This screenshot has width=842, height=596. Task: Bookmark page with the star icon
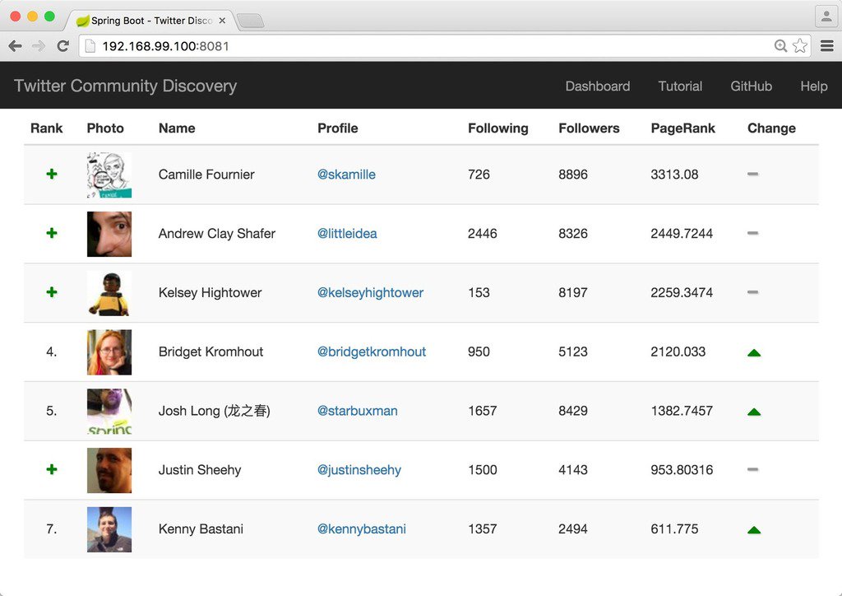(800, 46)
